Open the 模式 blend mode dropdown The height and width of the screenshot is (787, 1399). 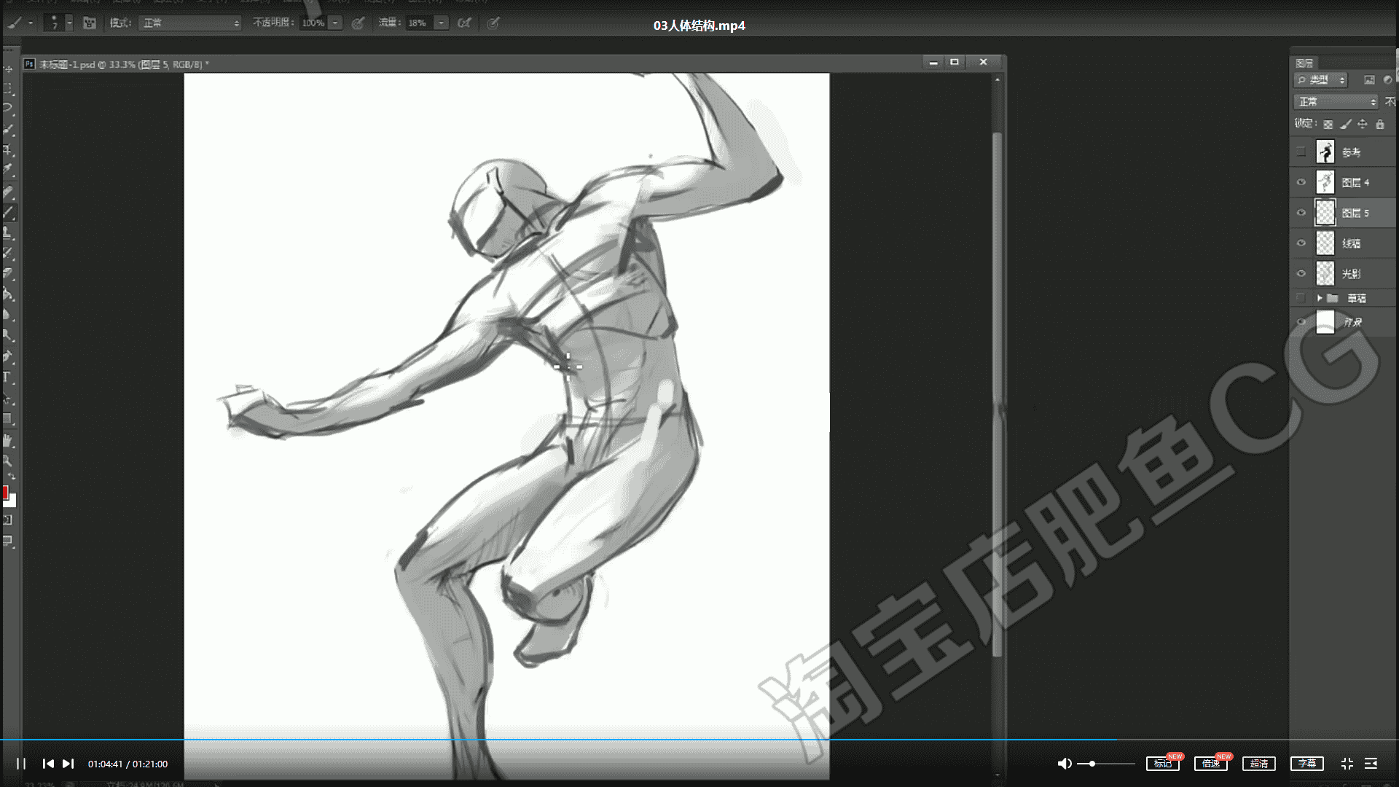tap(191, 23)
